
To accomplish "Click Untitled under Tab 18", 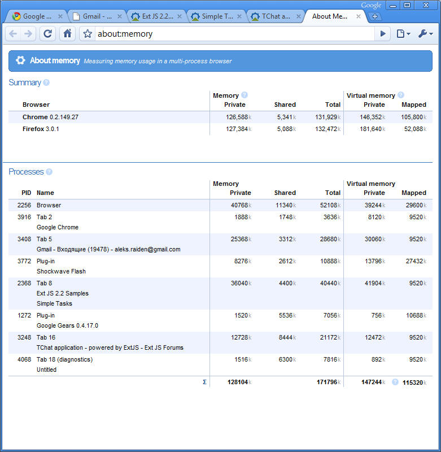I will [x=46, y=370].
